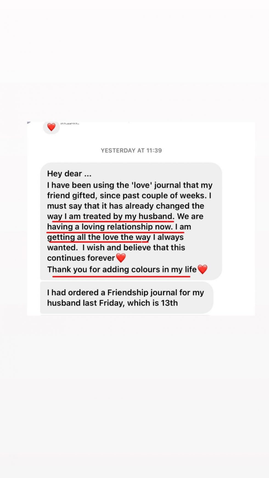Image resolution: width=269 pixels, height=478 pixels.
Task: Click the line "must say that it has already changed"
Action: (125, 206)
